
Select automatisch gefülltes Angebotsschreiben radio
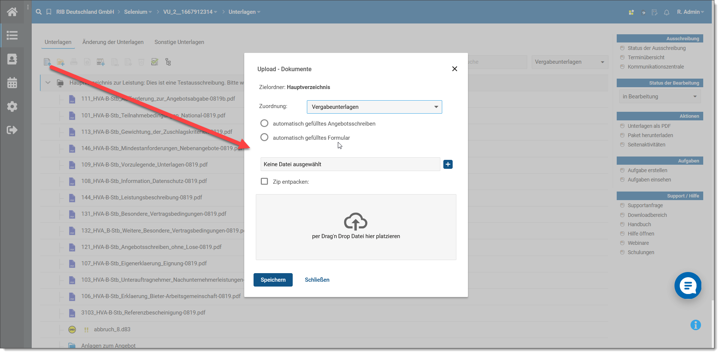click(x=264, y=123)
